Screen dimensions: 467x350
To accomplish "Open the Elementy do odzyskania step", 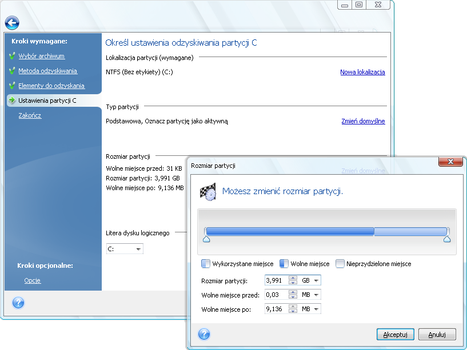I will tap(51, 86).
